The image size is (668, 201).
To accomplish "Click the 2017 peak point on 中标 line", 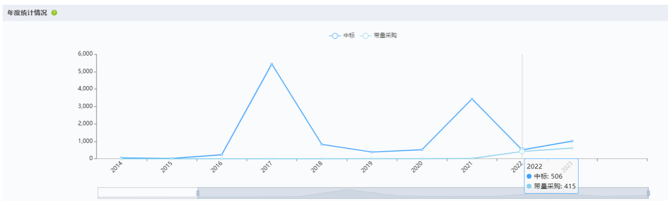I will coord(272,64).
